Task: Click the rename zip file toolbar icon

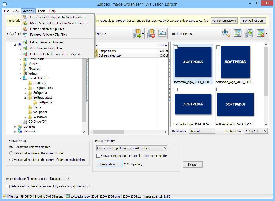Action: click(162, 33)
